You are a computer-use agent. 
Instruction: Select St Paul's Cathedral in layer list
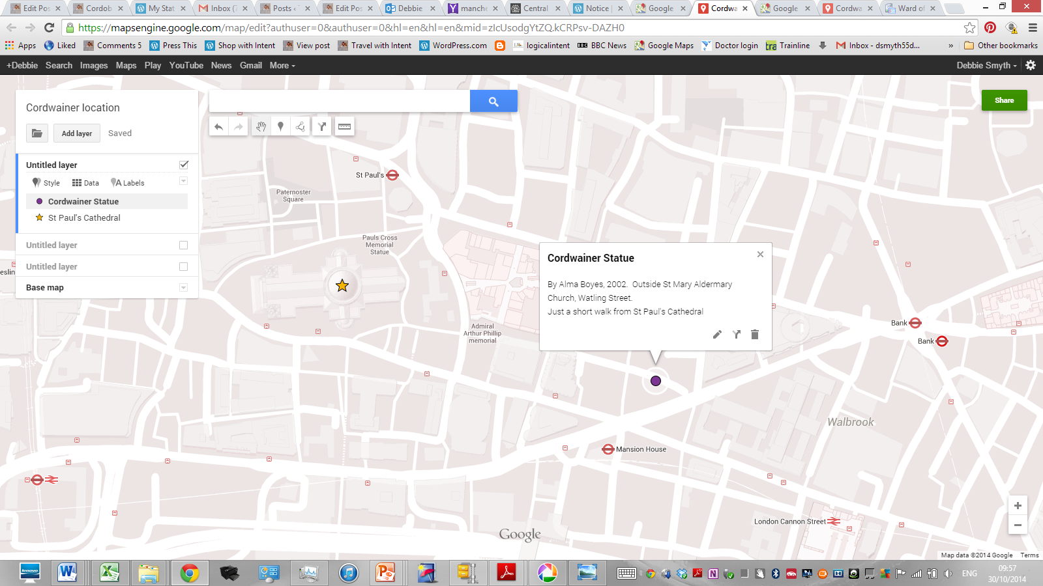point(84,218)
